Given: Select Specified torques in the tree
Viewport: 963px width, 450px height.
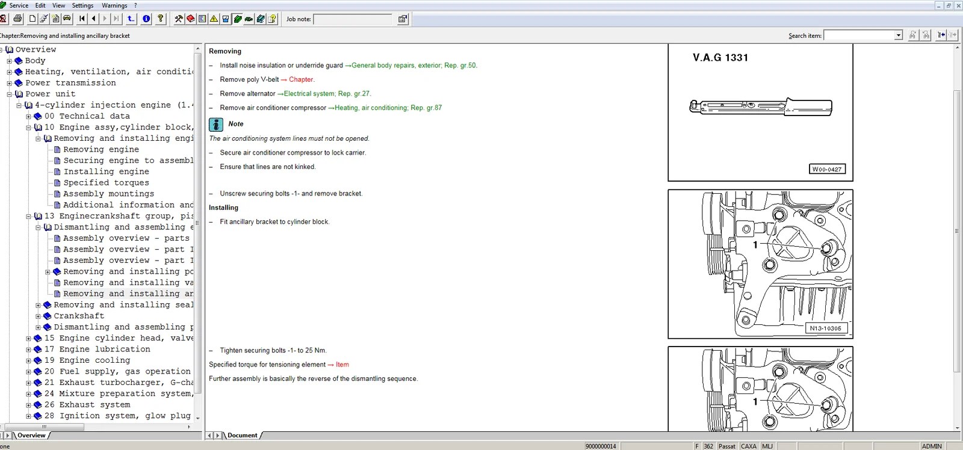Looking at the screenshot, I should (x=107, y=183).
